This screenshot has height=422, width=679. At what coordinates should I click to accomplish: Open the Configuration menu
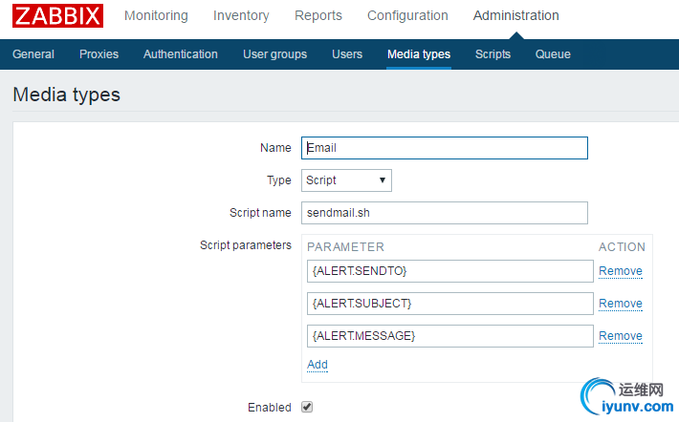pyautogui.click(x=407, y=16)
